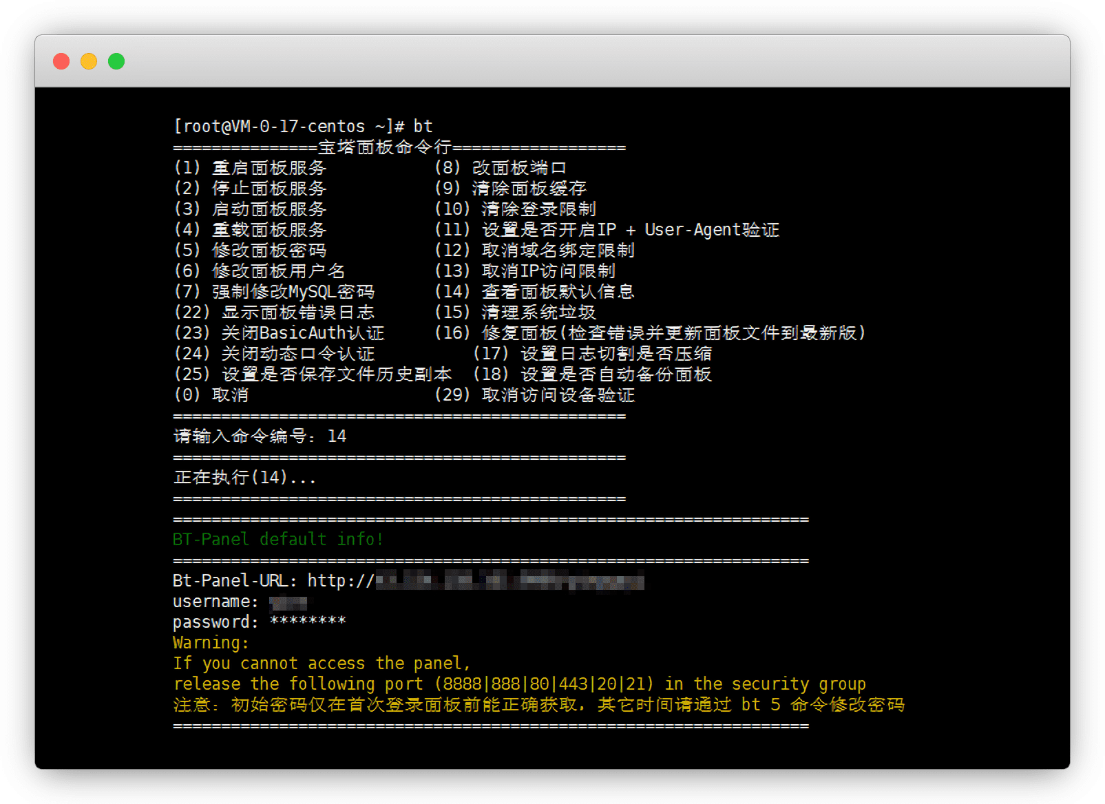Image resolution: width=1105 pixels, height=804 pixels.
Task: Click option (14) 查看面板默认信息
Action: [x=534, y=292]
